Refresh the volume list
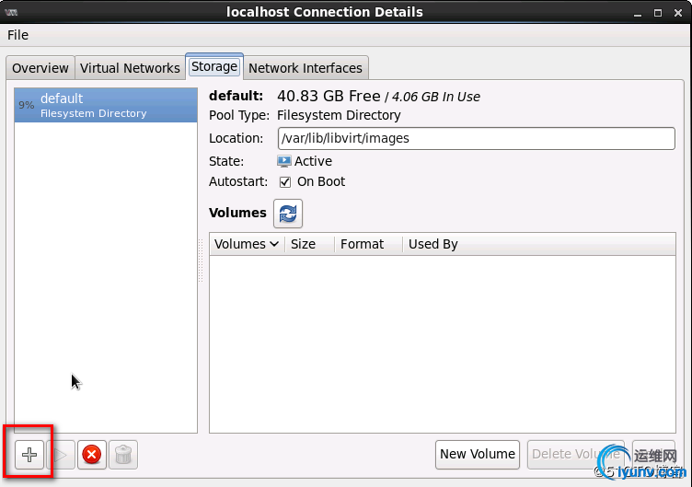This screenshot has width=692, height=487. pyautogui.click(x=288, y=214)
